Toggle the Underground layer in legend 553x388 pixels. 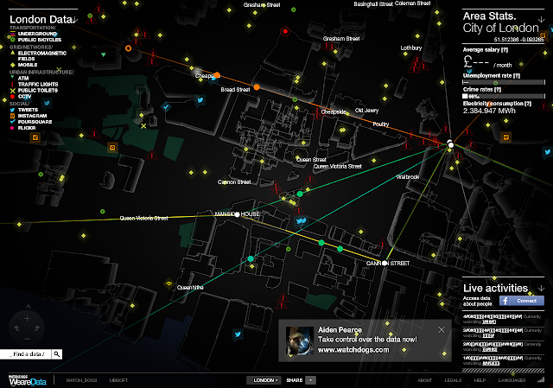(x=34, y=34)
